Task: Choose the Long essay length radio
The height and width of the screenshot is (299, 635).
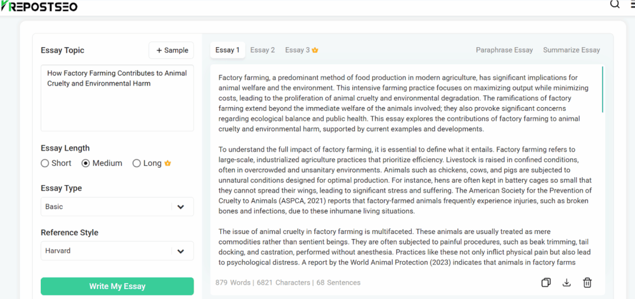Action: click(x=136, y=163)
